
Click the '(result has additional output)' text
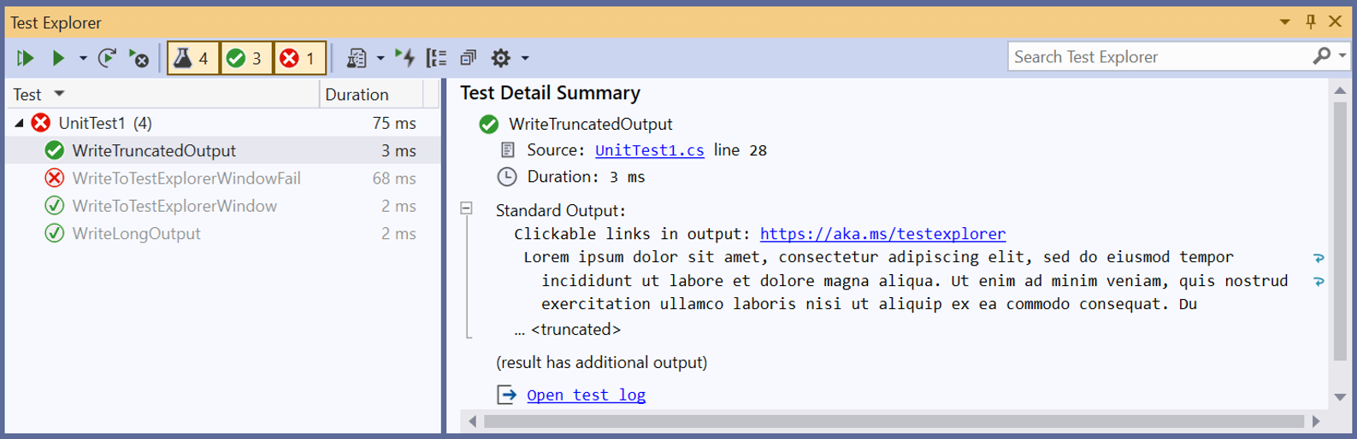tap(602, 362)
